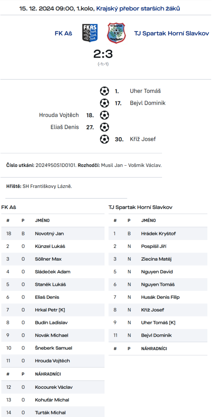Select the Novotný Jan goalkeeper row

(53, 233)
